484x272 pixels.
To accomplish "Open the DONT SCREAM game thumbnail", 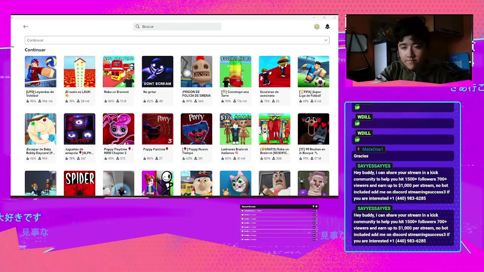I will pos(157,71).
